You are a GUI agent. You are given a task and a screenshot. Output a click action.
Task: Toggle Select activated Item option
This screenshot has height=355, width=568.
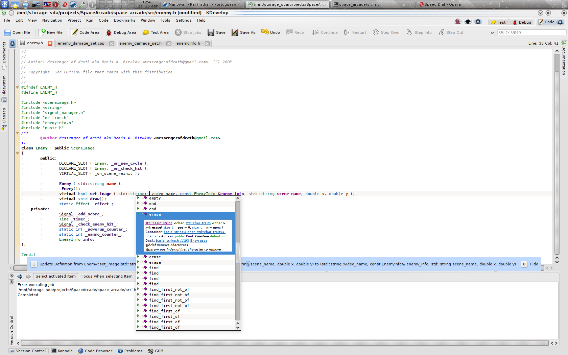tap(55, 276)
